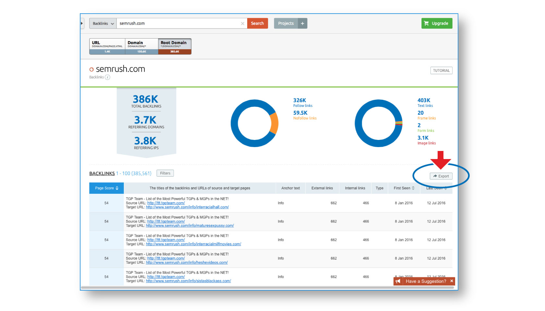545x311 pixels.
Task: Expand the collapsed left sidebar arrow
Action: [82, 23]
